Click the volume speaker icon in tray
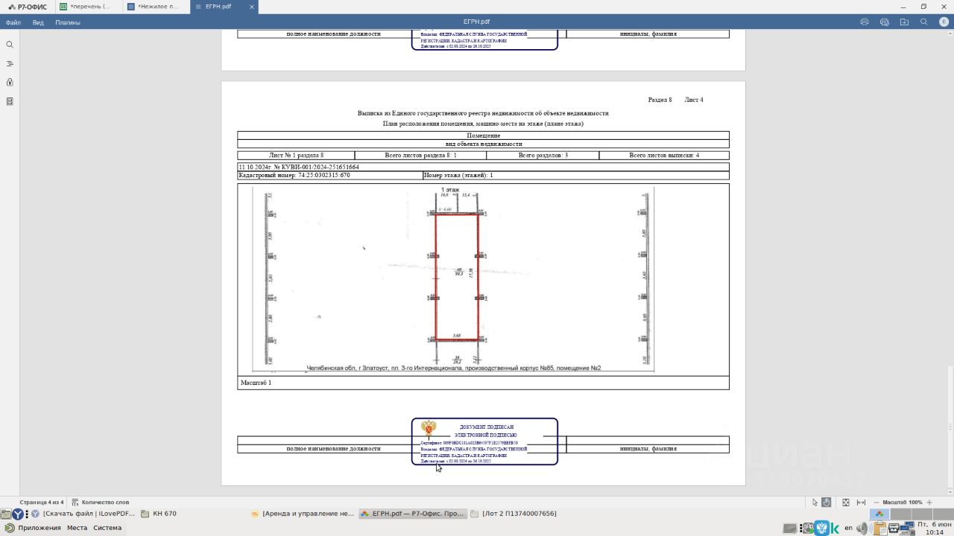Viewport: 954px width, 536px height. click(x=862, y=529)
